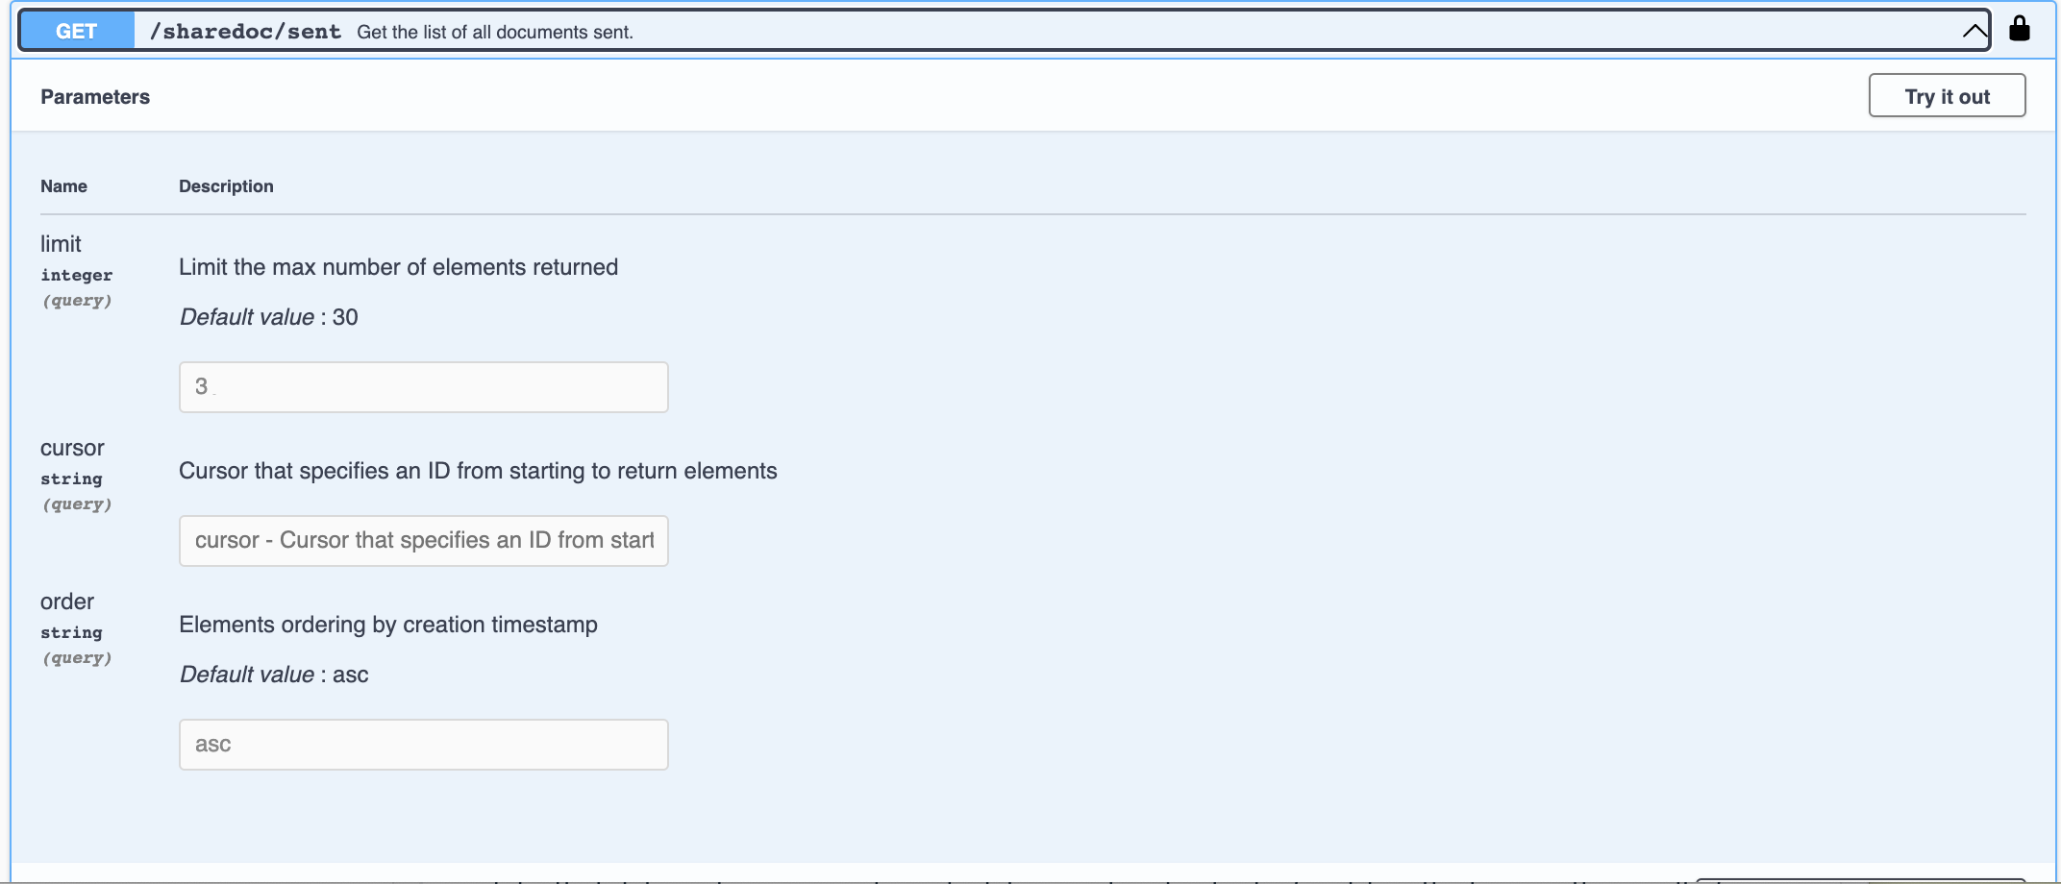Click the blue GET method badge
This screenshot has height=884, width=2061.
point(77,32)
